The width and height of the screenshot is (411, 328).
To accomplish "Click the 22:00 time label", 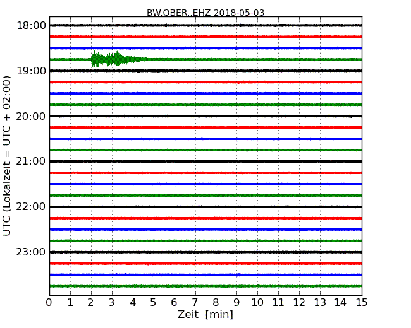I will (31, 207).
